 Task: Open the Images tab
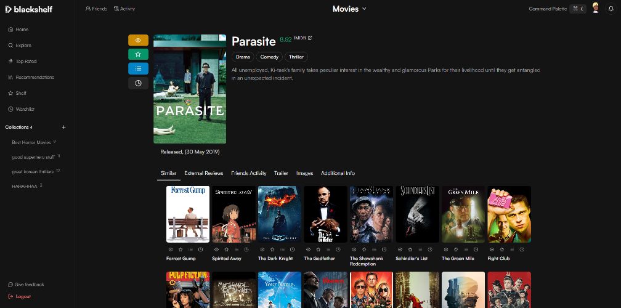click(304, 173)
